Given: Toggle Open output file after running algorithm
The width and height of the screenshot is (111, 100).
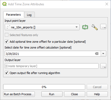Looking at the screenshot, I should (7, 73).
